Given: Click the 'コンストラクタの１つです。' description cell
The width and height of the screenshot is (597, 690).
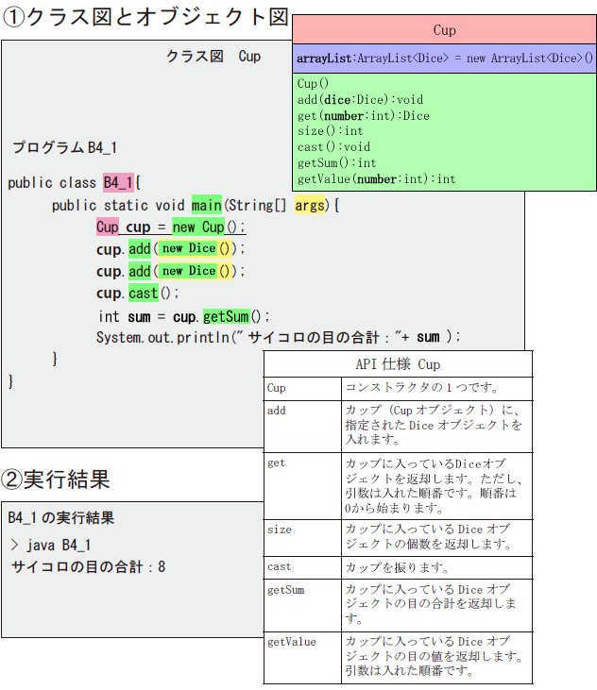Looking at the screenshot, I should 421,388.
